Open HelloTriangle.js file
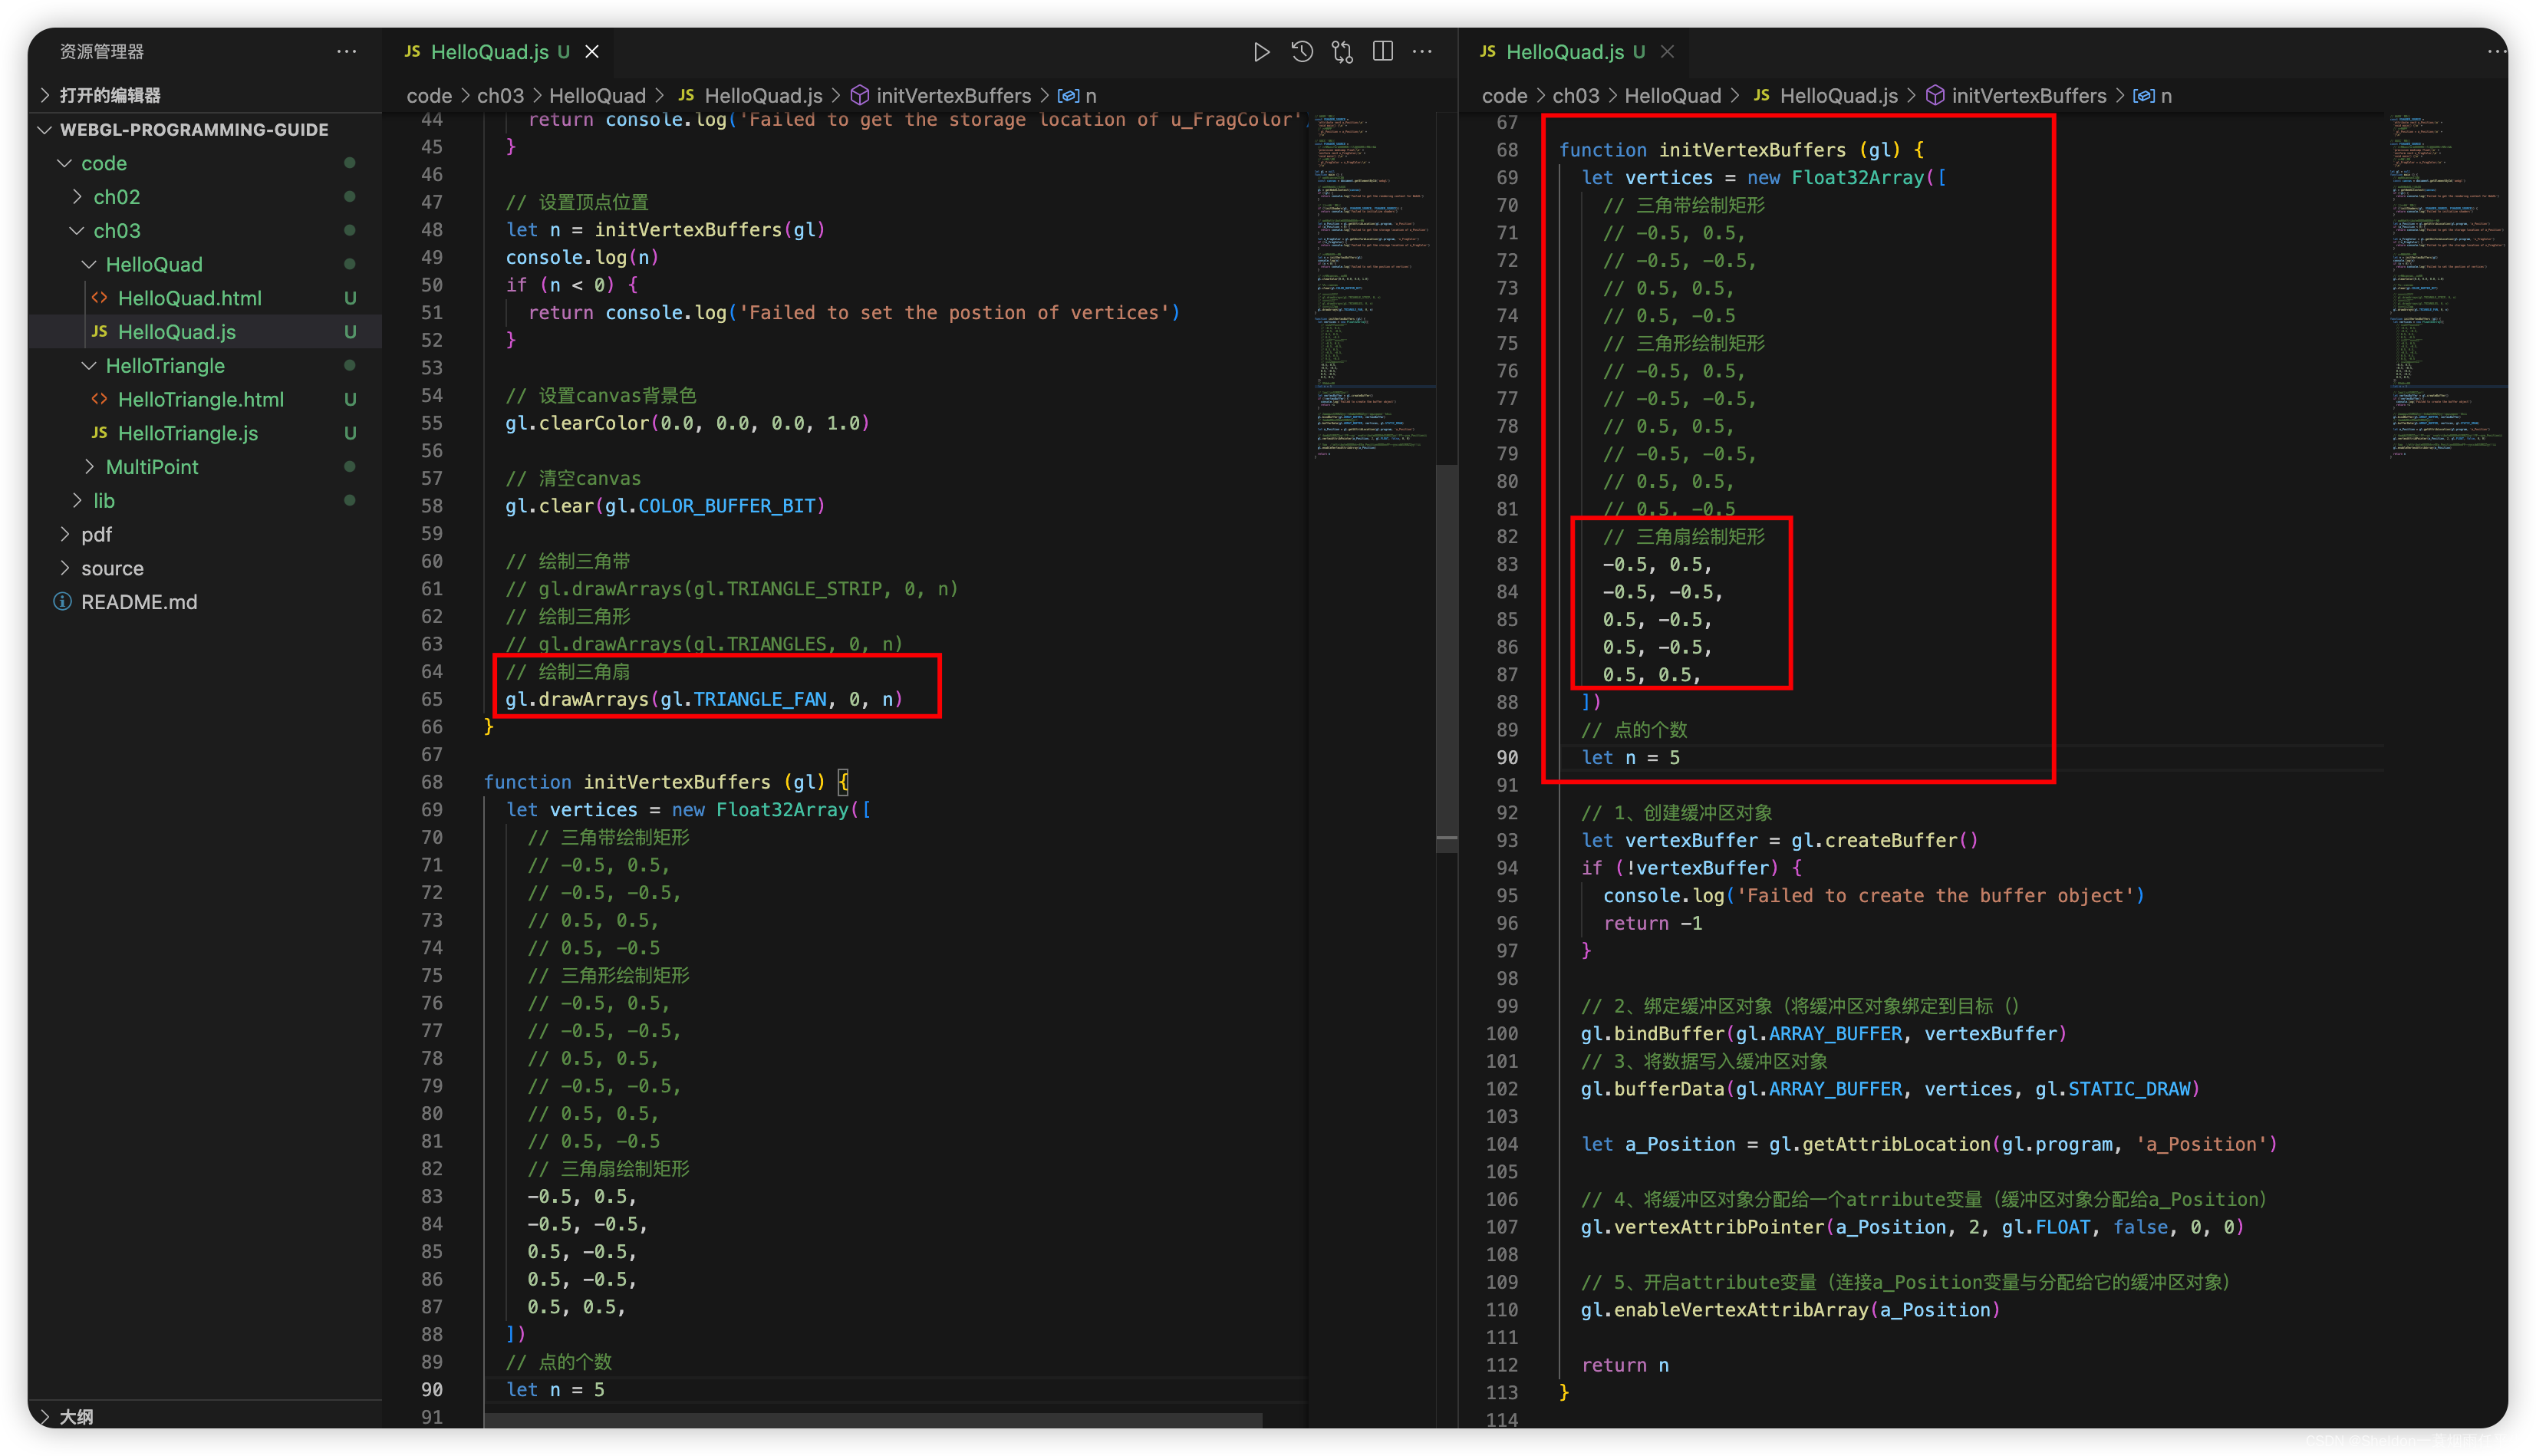Viewport: 2536px width, 1456px height. pos(187,433)
